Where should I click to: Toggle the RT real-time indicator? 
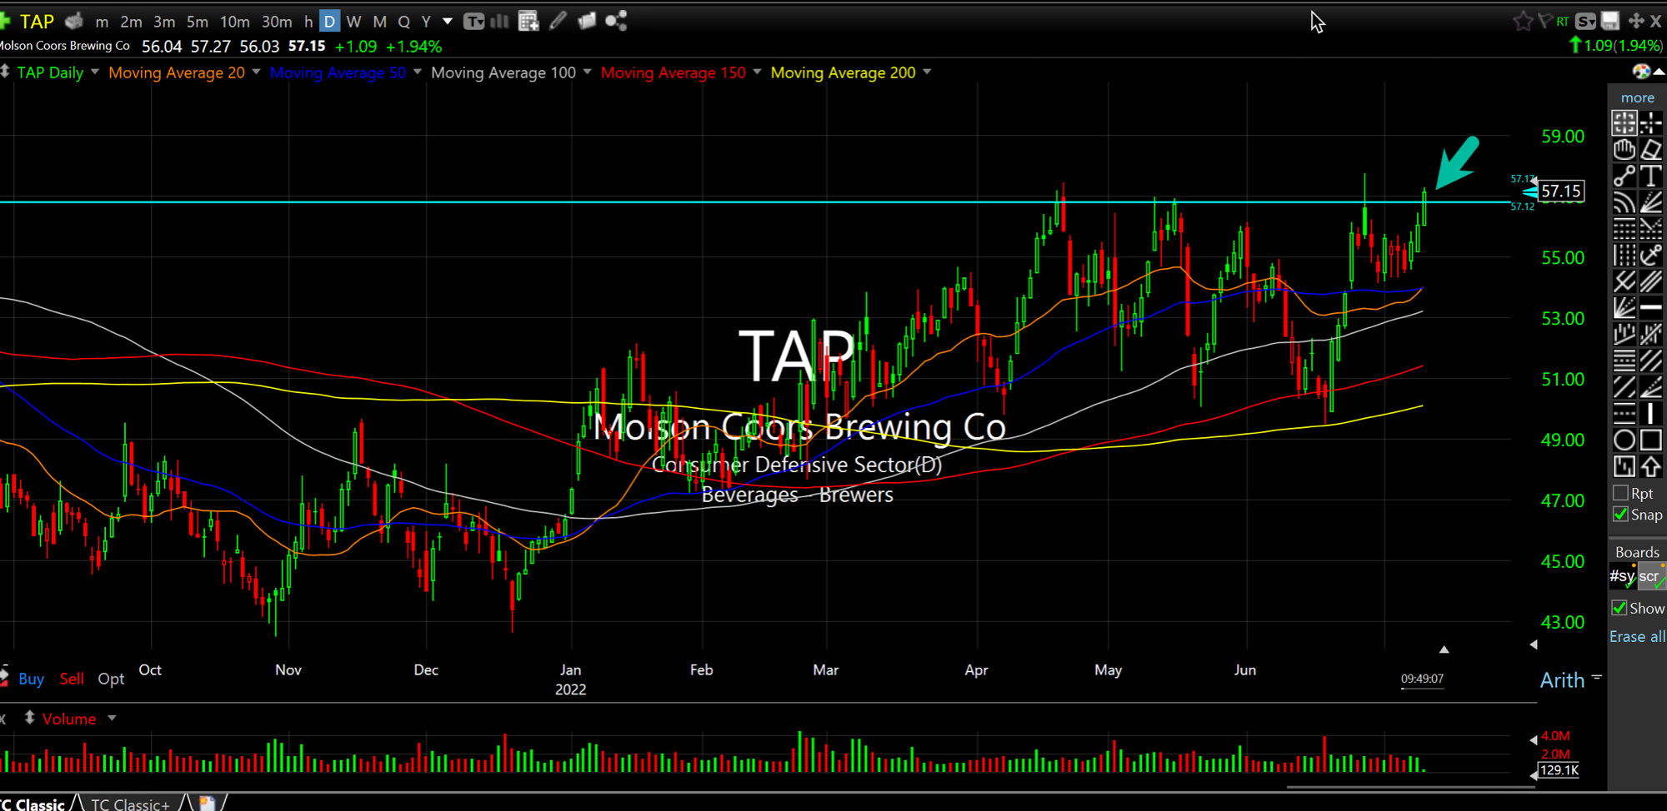coord(1563,22)
